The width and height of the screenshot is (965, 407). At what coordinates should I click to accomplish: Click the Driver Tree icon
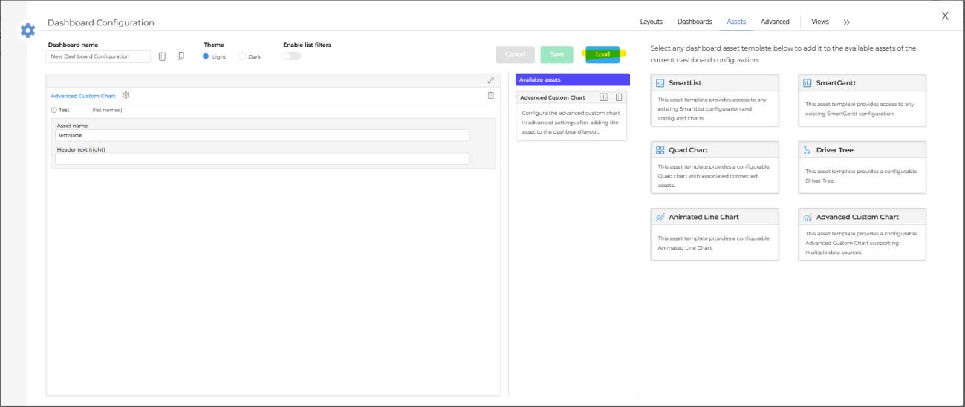coord(808,150)
